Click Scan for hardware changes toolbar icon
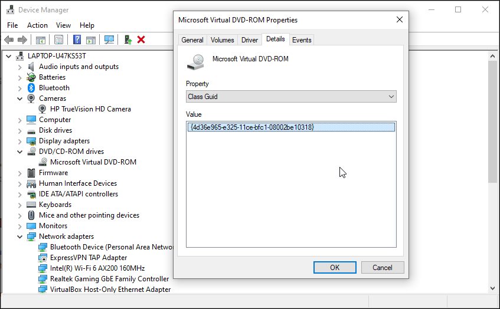The image size is (500, 309). click(109, 40)
